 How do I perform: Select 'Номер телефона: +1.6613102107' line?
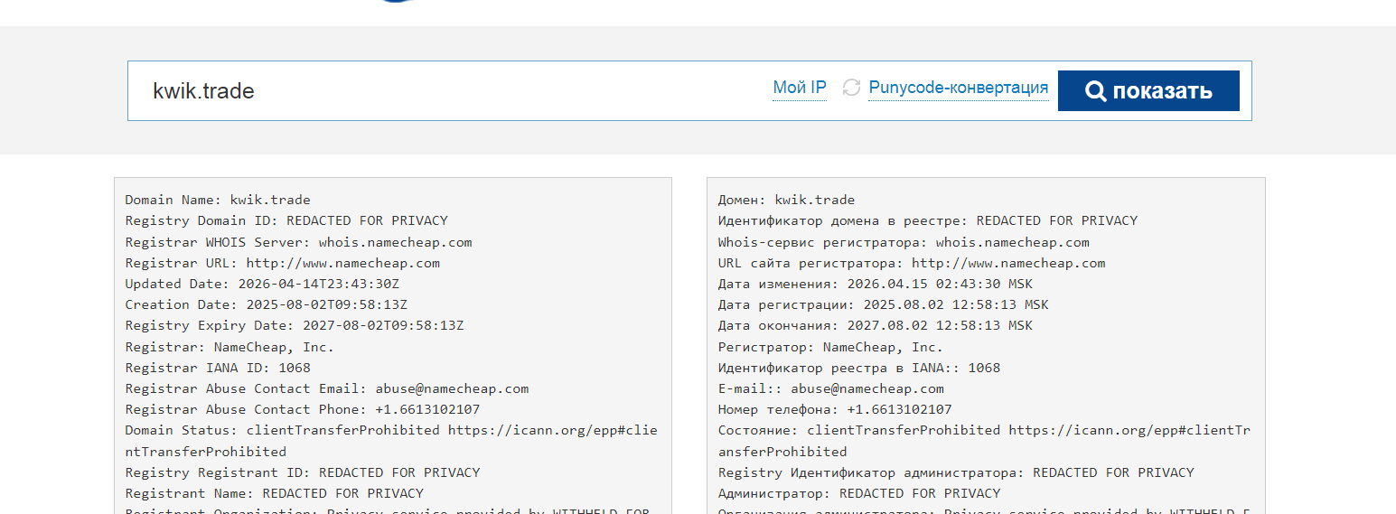pos(835,409)
